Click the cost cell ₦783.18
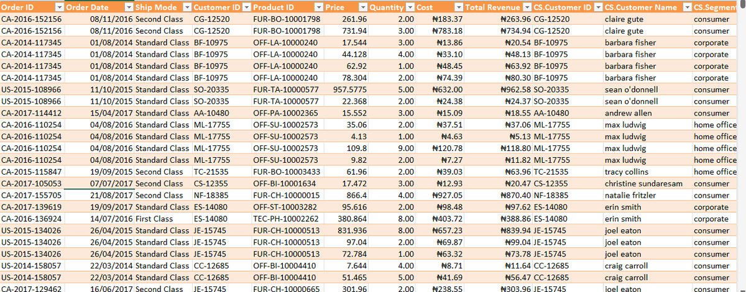This screenshot has height=292, width=746. 440,31
